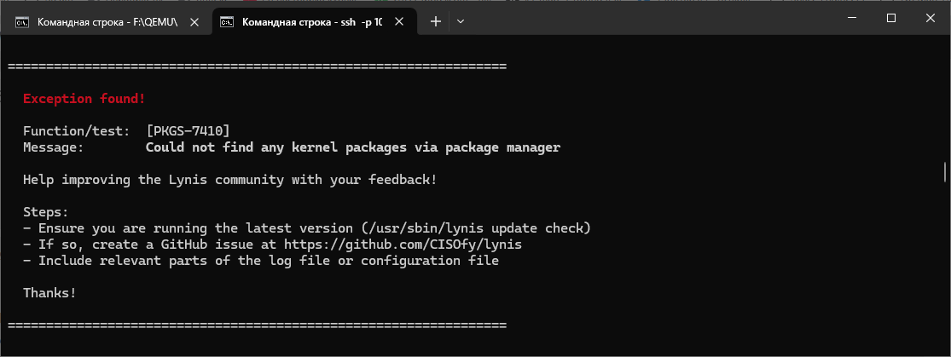Click the cmd icon on the QEMU tab
The width and height of the screenshot is (951, 357).
(x=22, y=22)
